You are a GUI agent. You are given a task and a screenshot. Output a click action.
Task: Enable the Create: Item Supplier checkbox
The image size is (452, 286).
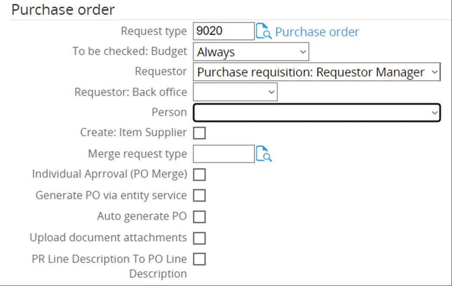point(199,133)
